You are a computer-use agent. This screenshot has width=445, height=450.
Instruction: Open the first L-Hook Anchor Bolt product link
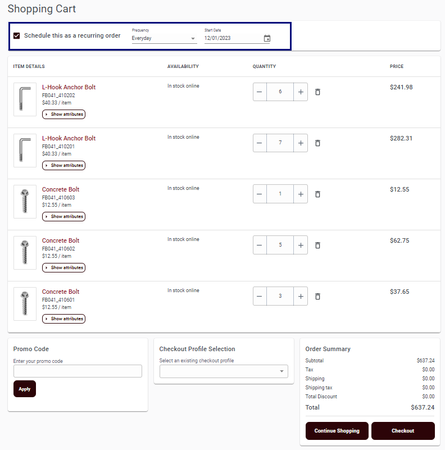click(x=69, y=87)
